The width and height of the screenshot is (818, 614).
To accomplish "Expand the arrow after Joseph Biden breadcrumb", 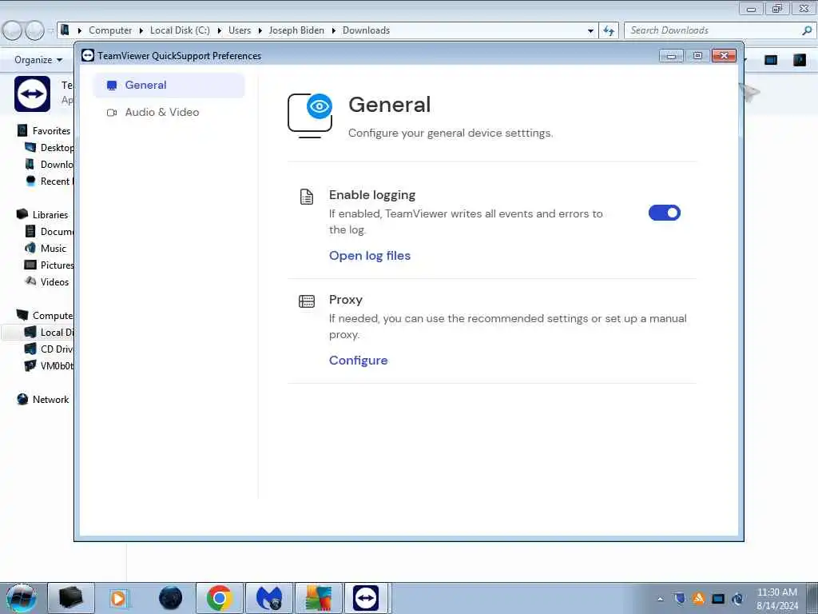I will pos(333,31).
